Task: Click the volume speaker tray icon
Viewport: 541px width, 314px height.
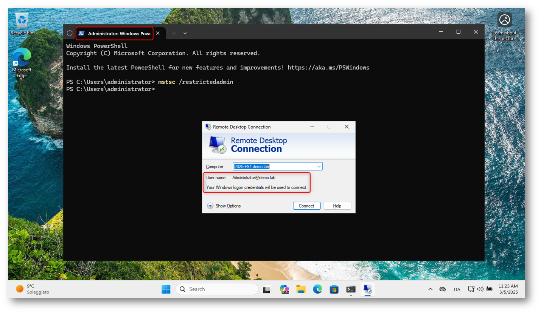Action: (x=480, y=289)
